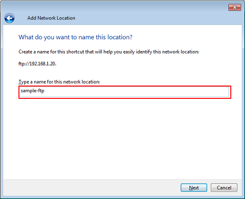
Task: Click the 'What do you want to name' heading
Action: [x=75, y=37]
